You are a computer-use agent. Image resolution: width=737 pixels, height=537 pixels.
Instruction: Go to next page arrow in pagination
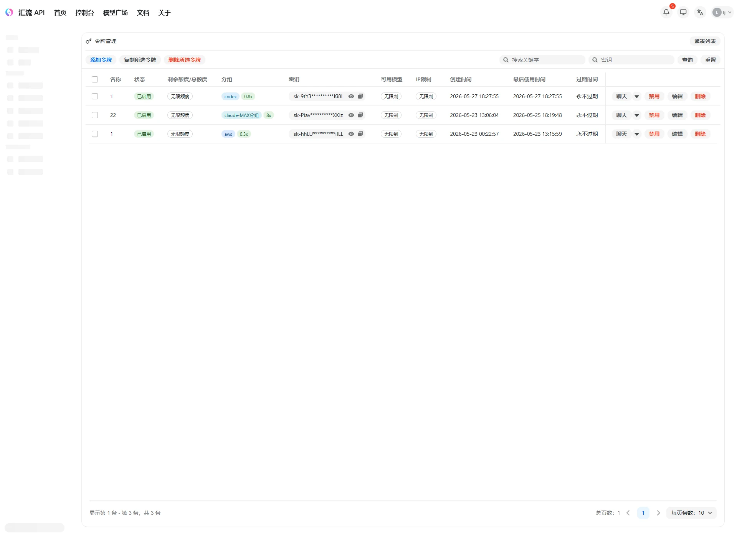click(x=659, y=513)
